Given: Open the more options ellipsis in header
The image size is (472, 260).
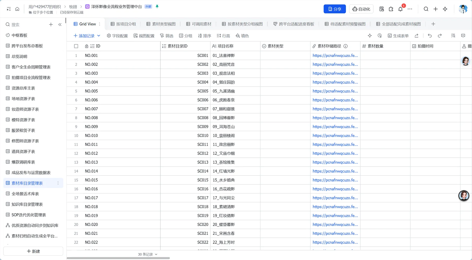Looking at the screenshot, I should tap(410, 9).
